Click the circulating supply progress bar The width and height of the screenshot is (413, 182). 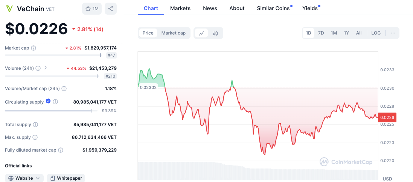coord(48,111)
